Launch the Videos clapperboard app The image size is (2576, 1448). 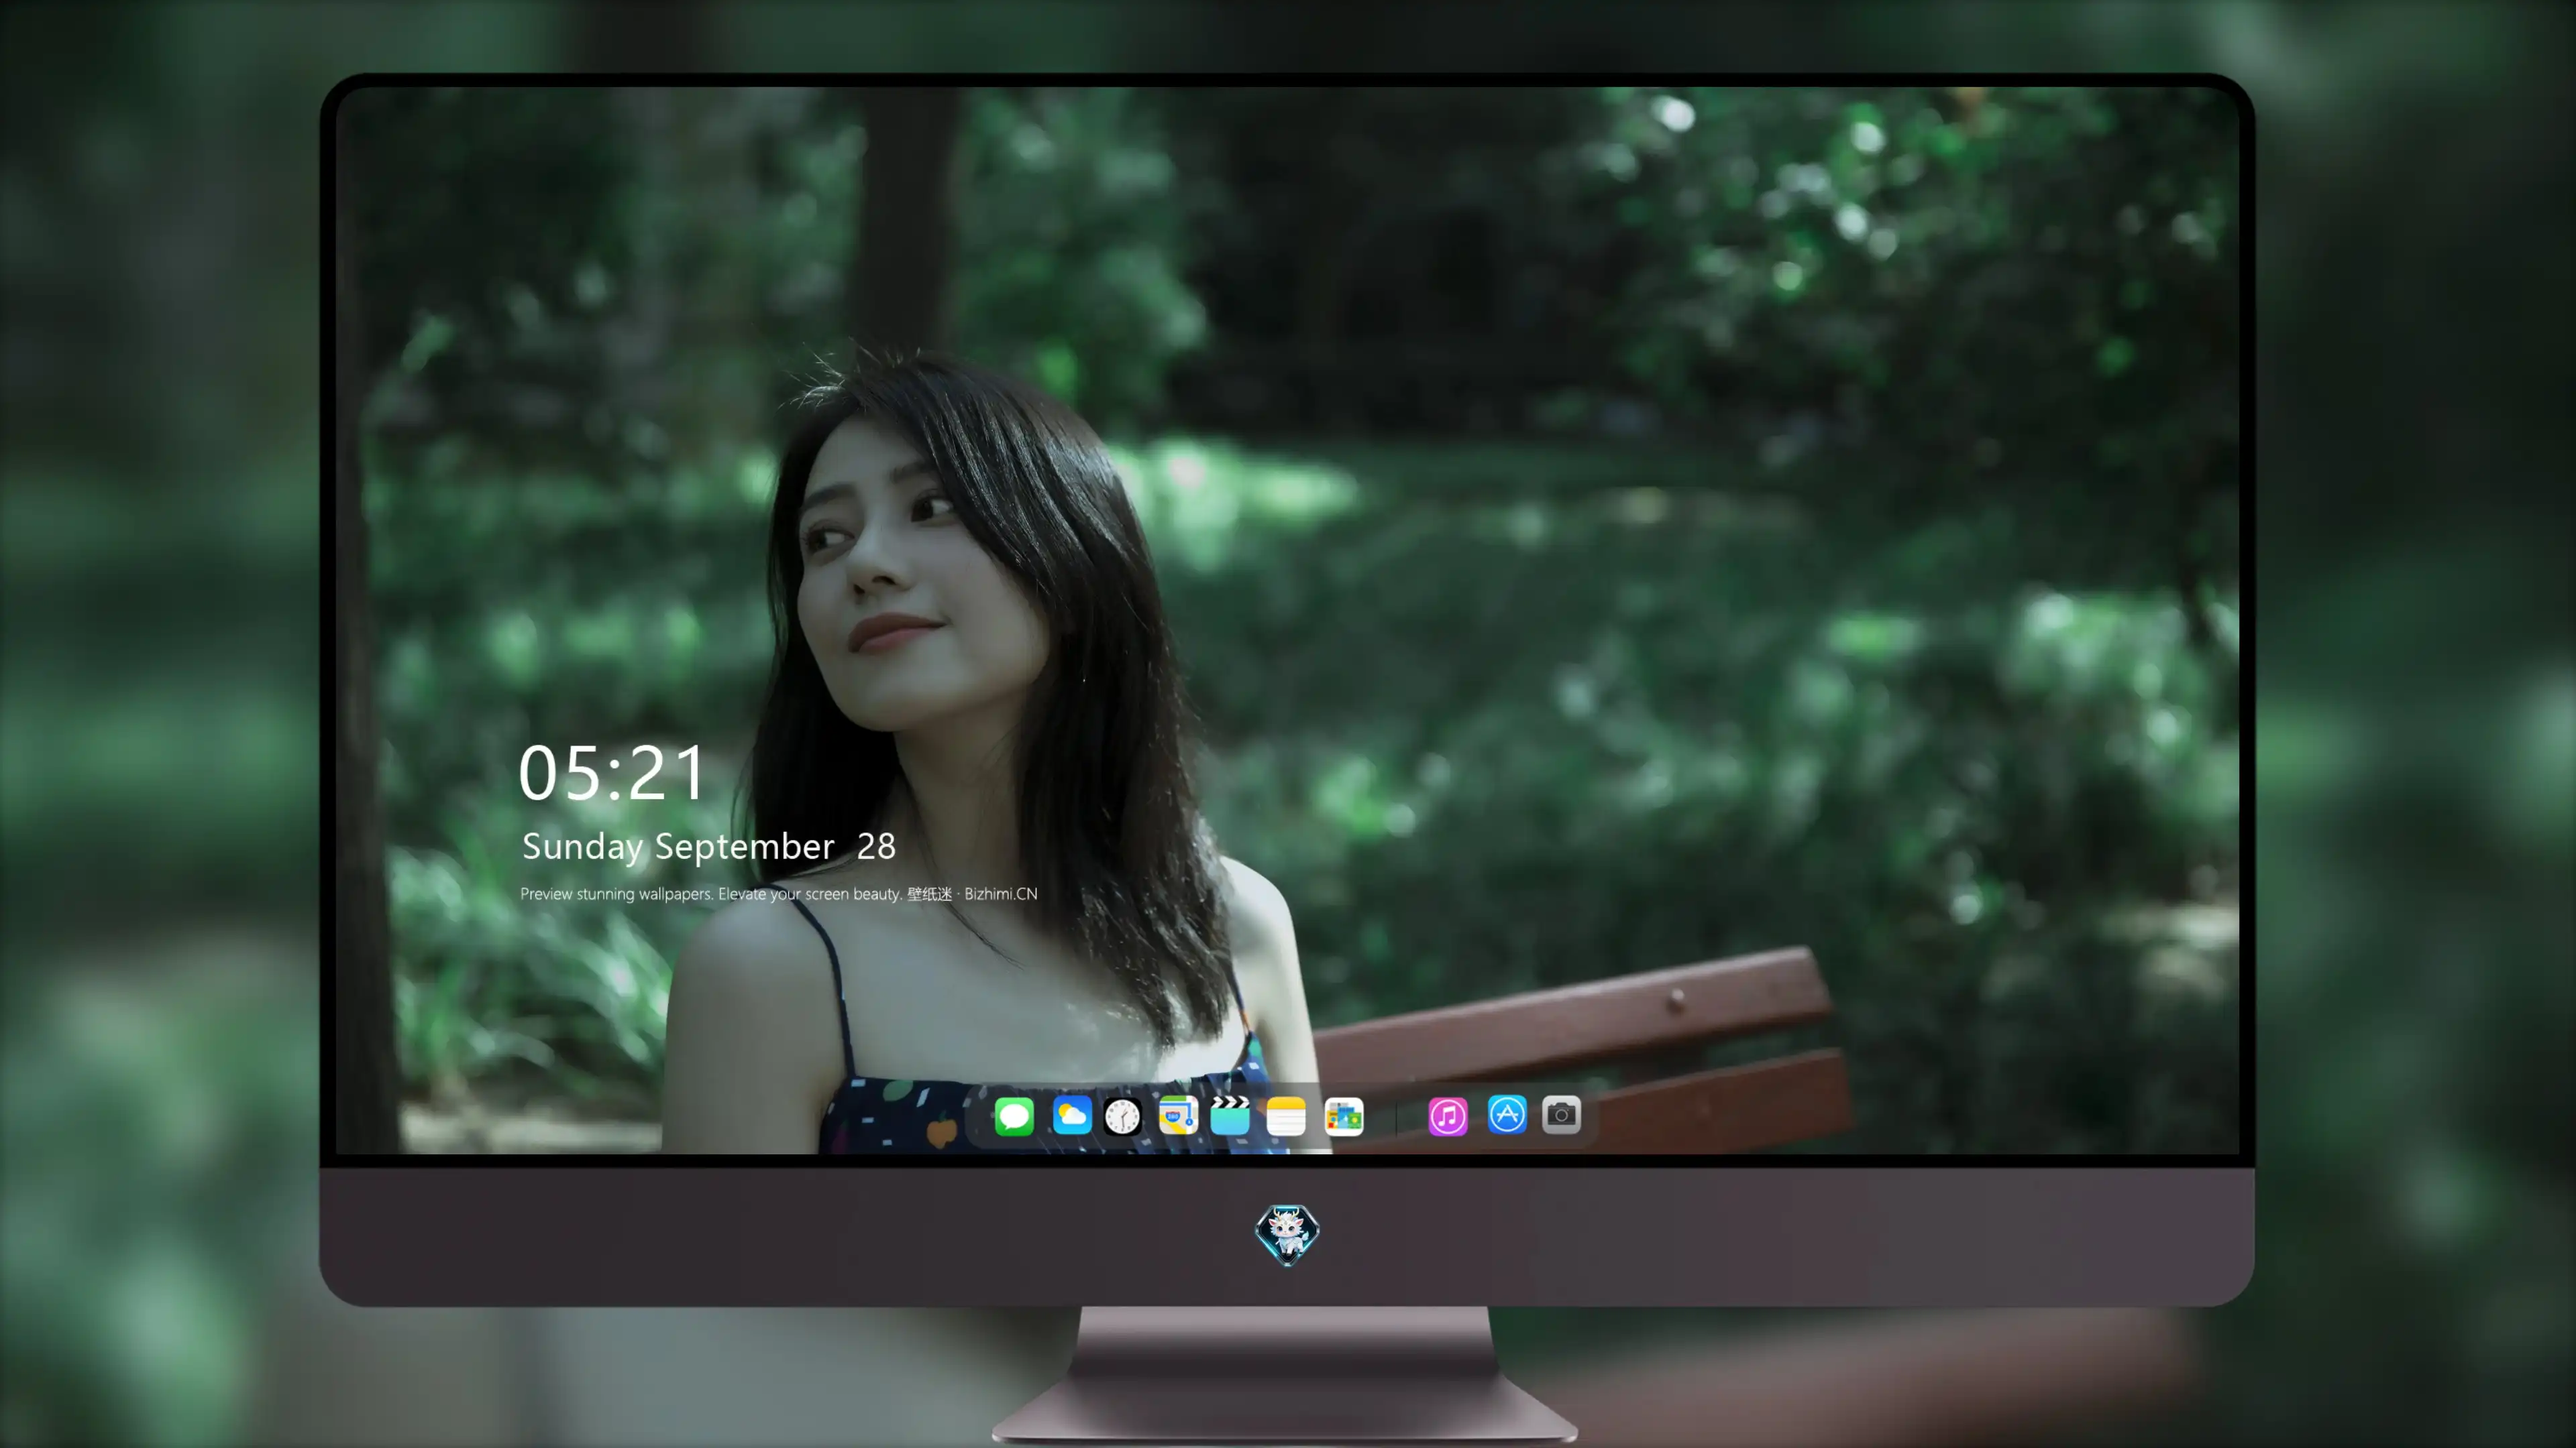coord(1230,1115)
